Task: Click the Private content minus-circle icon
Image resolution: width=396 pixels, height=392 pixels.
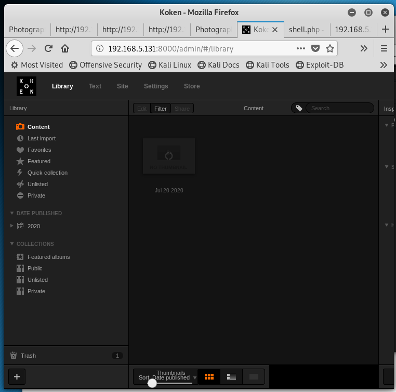Action: click(x=20, y=195)
